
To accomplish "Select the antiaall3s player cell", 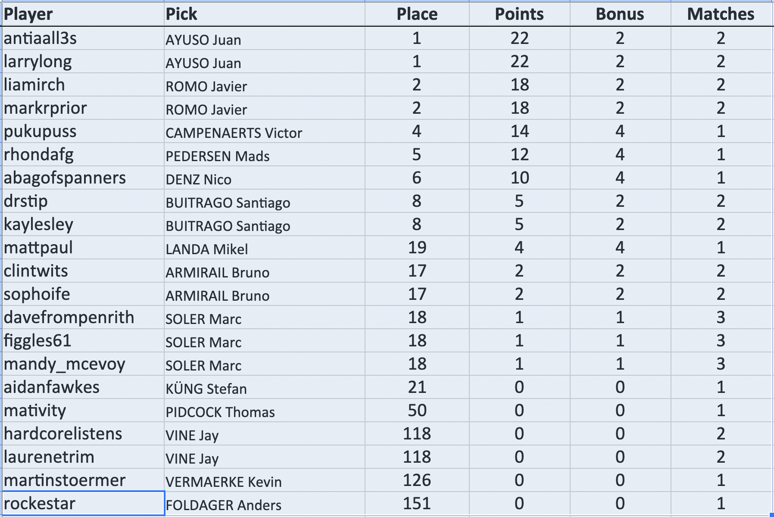I will (41, 38).
